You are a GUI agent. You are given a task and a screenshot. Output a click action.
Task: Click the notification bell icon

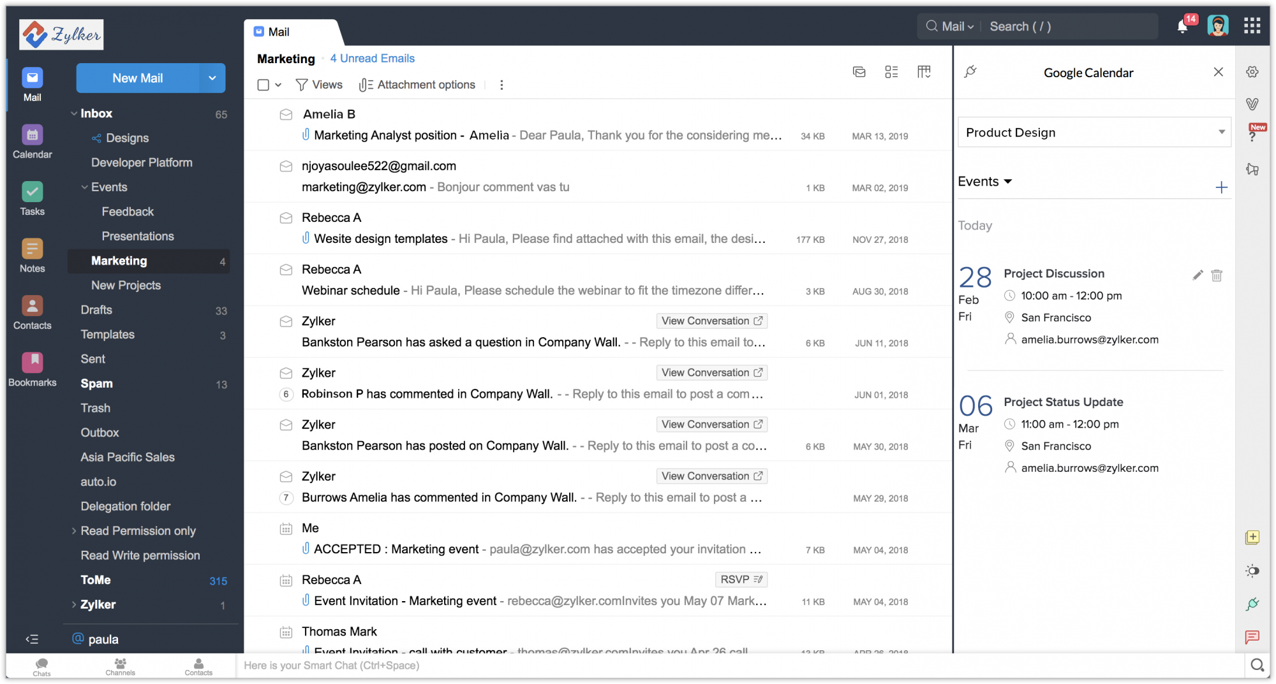click(x=1183, y=26)
